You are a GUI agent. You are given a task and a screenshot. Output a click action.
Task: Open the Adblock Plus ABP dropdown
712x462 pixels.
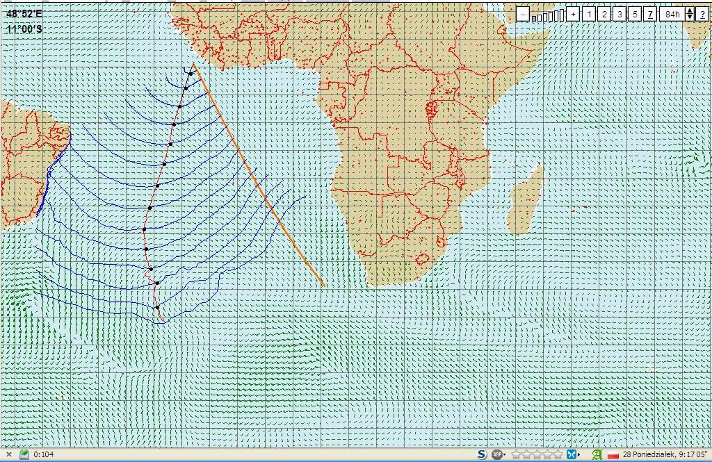coord(499,454)
